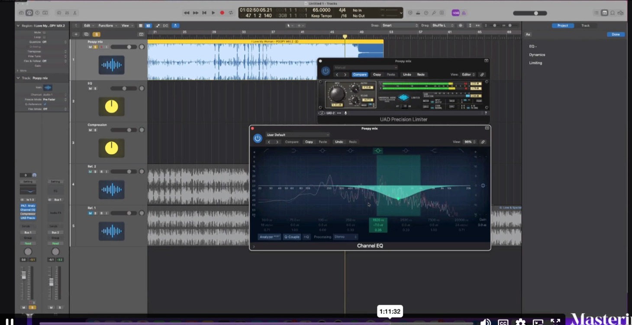Click the large Input knob on limiter

(x=337, y=94)
